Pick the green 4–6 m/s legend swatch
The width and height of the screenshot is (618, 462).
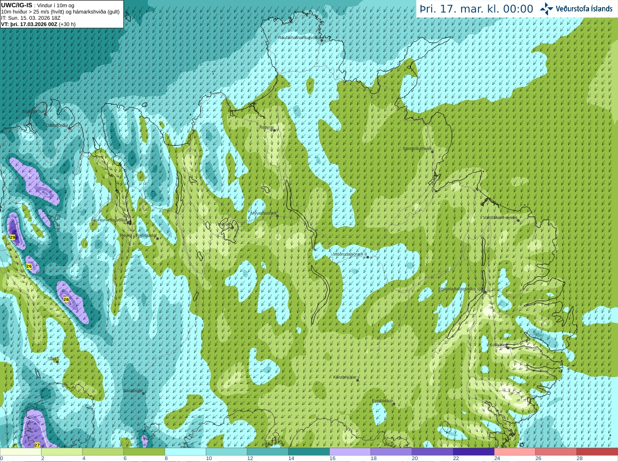tap(103, 452)
